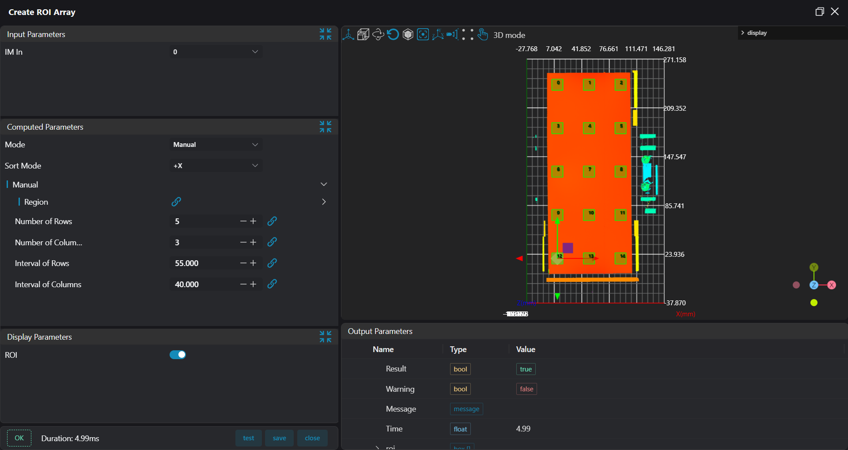Toggle the ROI display switch
848x450 pixels.
pyautogui.click(x=178, y=355)
